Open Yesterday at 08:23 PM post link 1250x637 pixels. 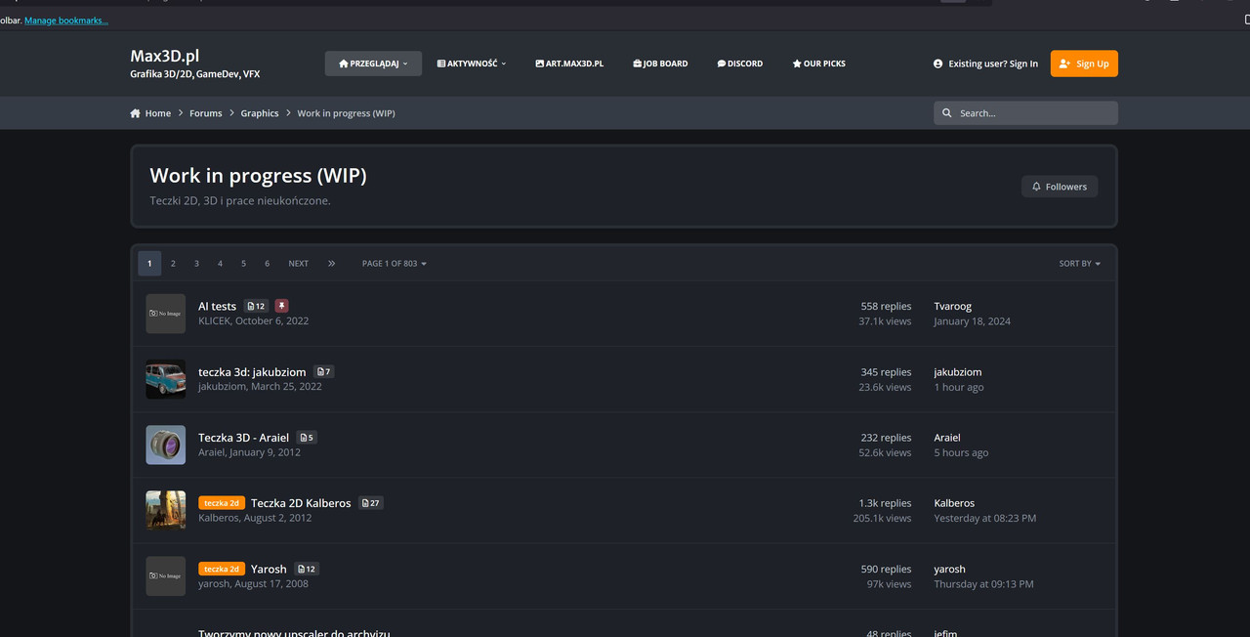(x=984, y=519)
